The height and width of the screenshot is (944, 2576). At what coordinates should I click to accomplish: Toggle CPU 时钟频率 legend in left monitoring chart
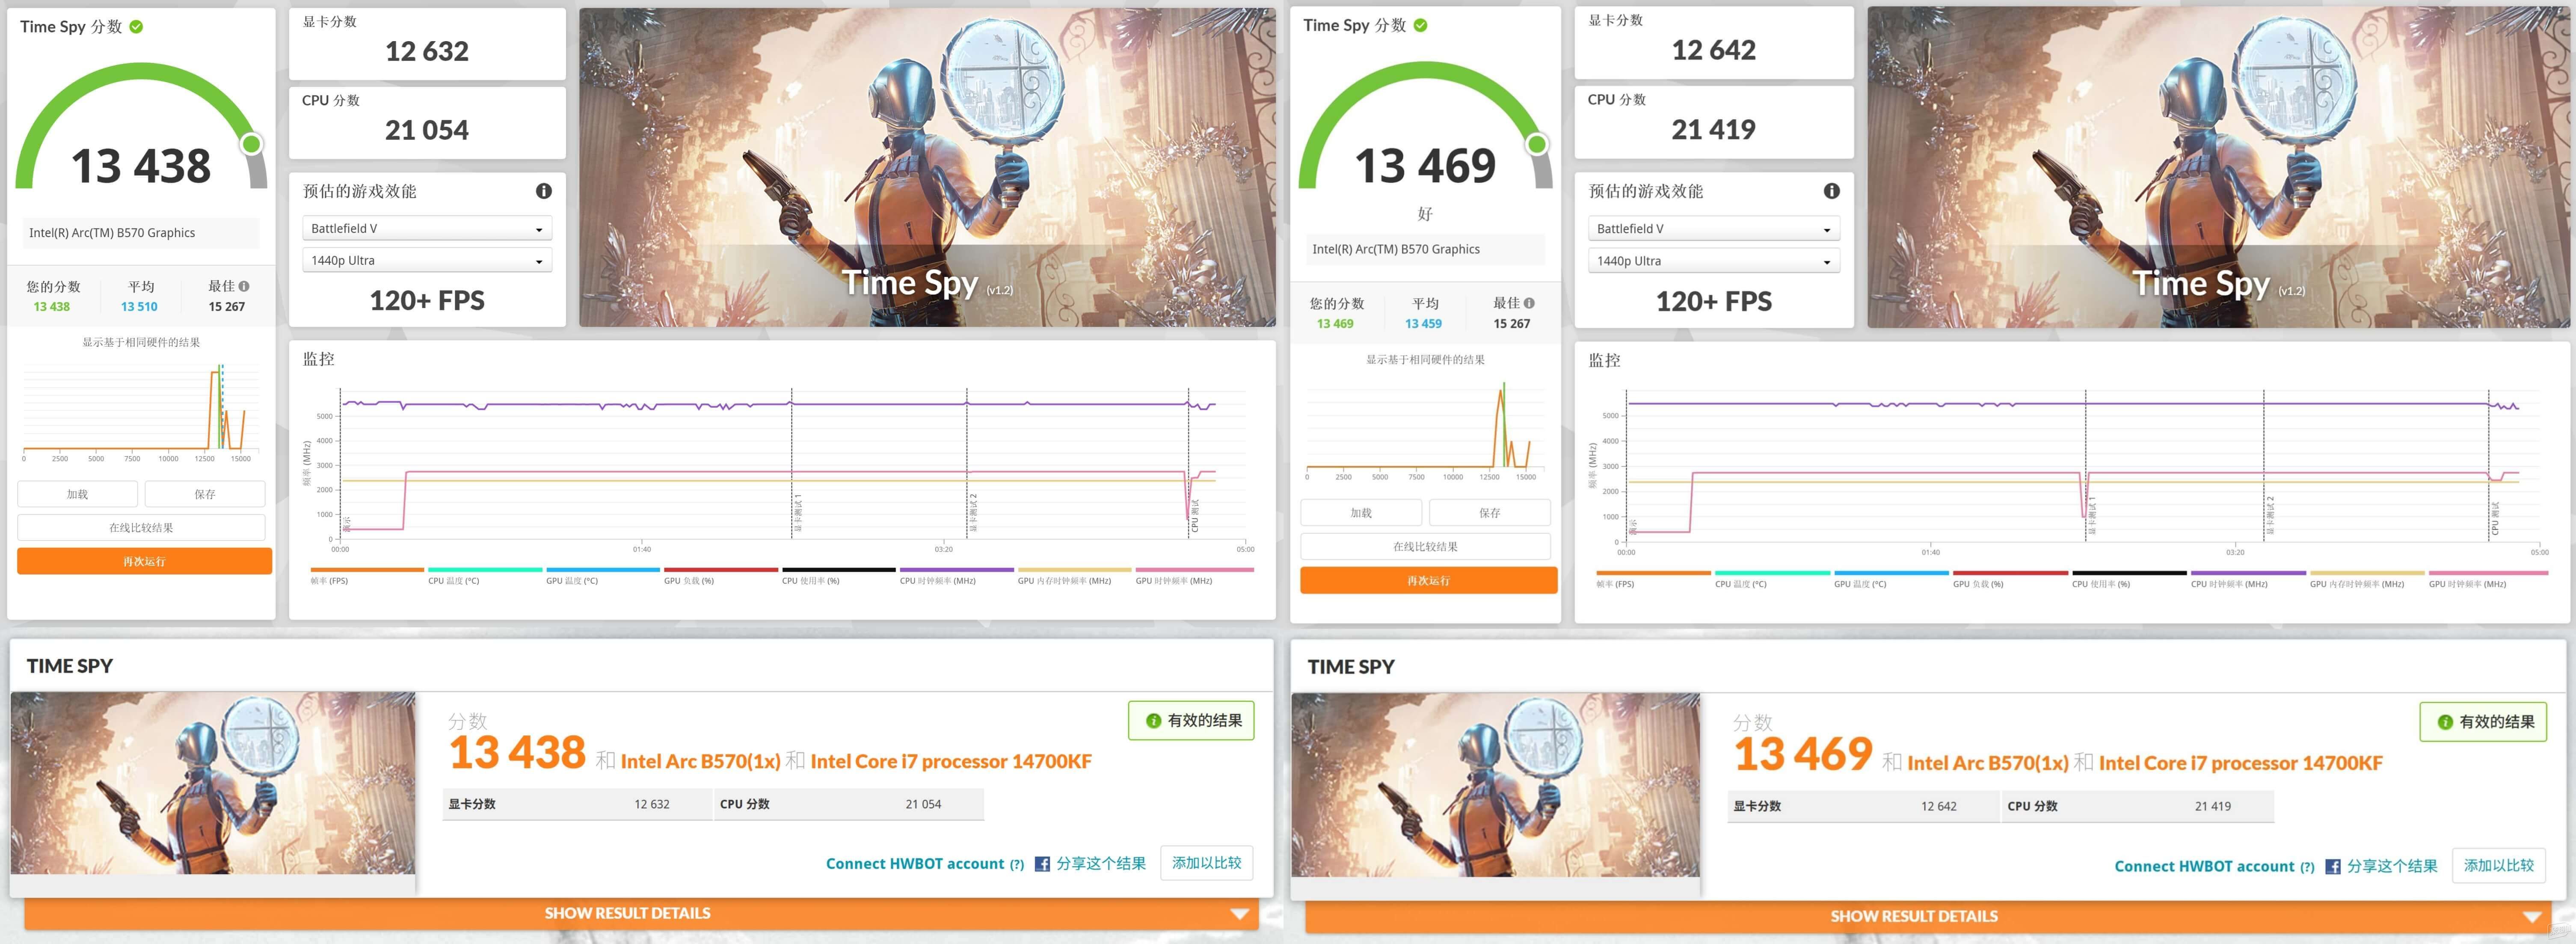(956, 576)
